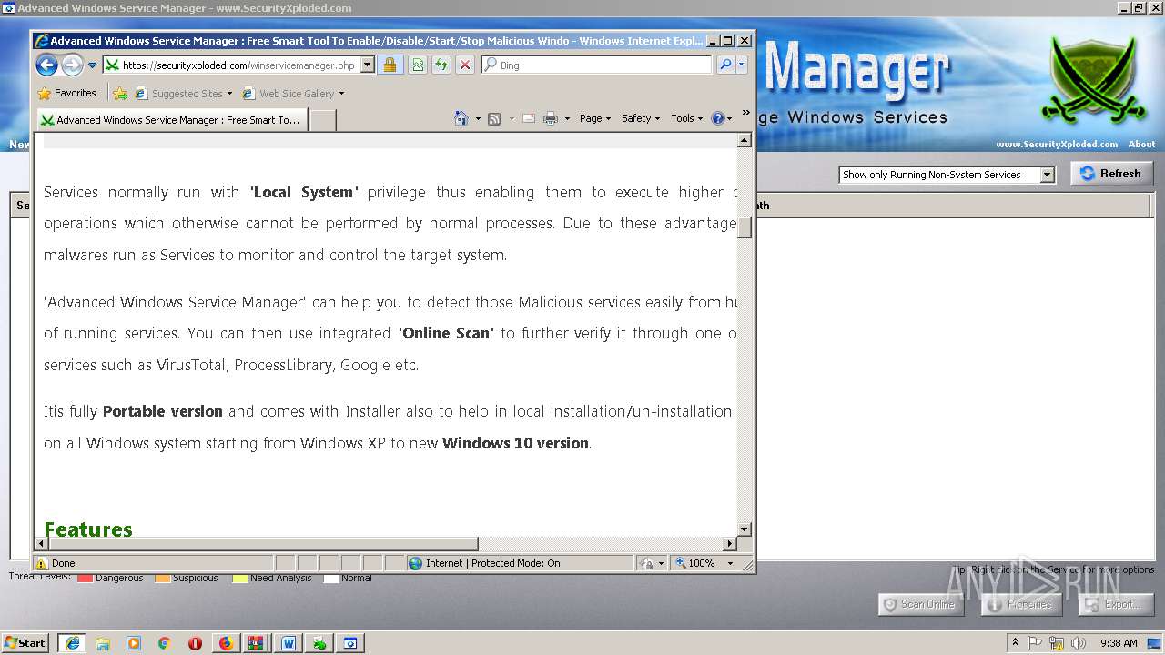Click the vertical scrollbar up arrow
Image resolution: width=1165 pixels, height=655 pixels.
(745, 140)
